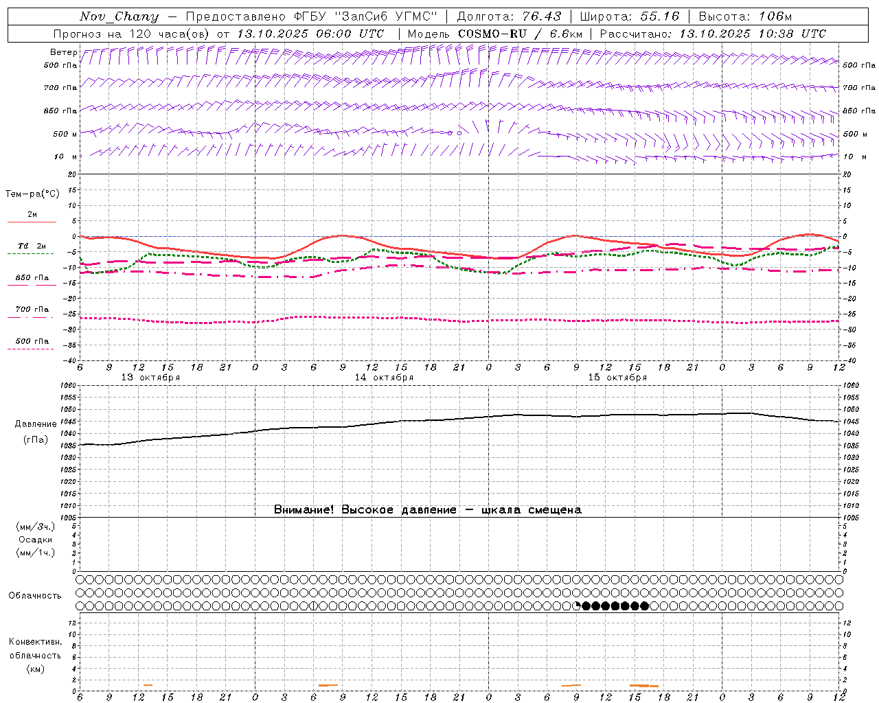Select 'Прогноз на 120 часа(ов)' forecast text
Screen dimensions: 879x703
click(x=133, y=34)
